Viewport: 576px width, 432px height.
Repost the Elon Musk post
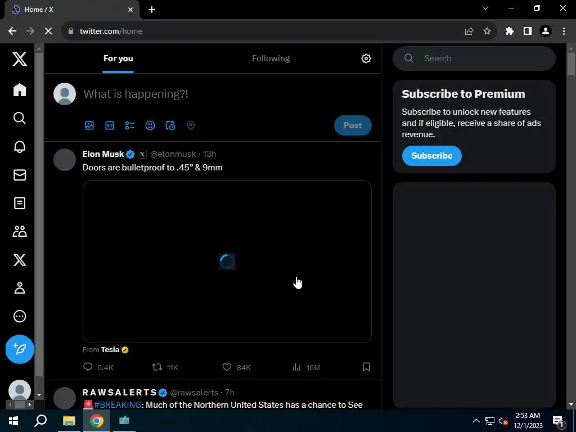click(x=165, y=367)
